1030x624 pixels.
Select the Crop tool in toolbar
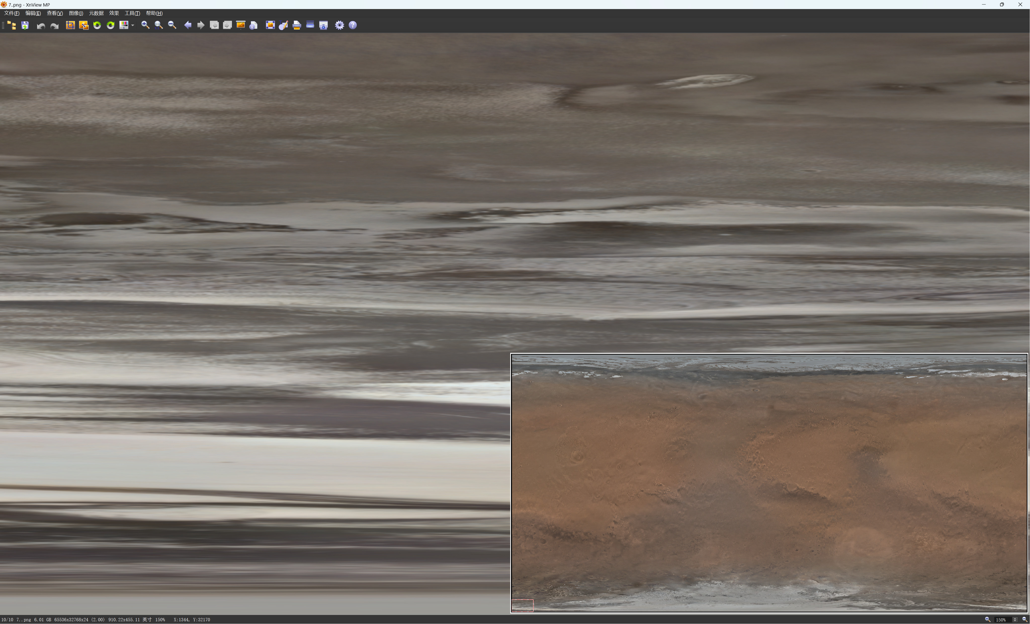[70, 25]
